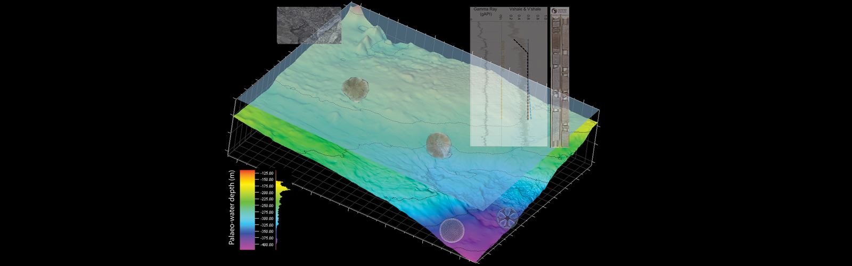852x266 pixels.
Task: Click the lower brown microfossil disc on surface
Action: coord(440,146)
